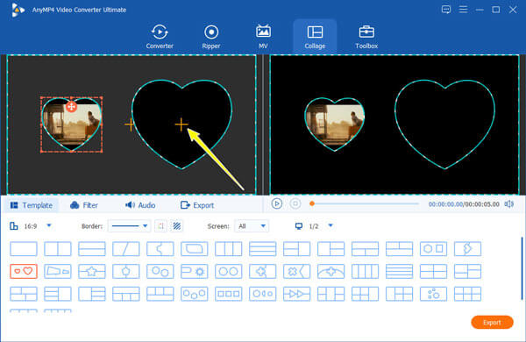Add a video to the large heart
526x342 pixels.
click(x=181, y=125)
